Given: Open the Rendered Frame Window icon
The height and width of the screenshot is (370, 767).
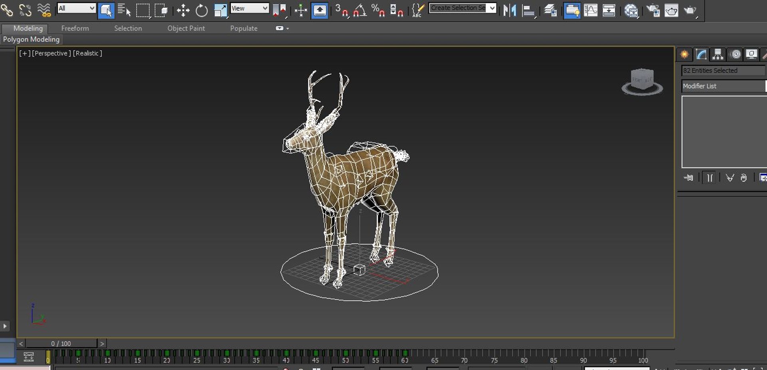Looking at the screenshot, I should (672, 10).
